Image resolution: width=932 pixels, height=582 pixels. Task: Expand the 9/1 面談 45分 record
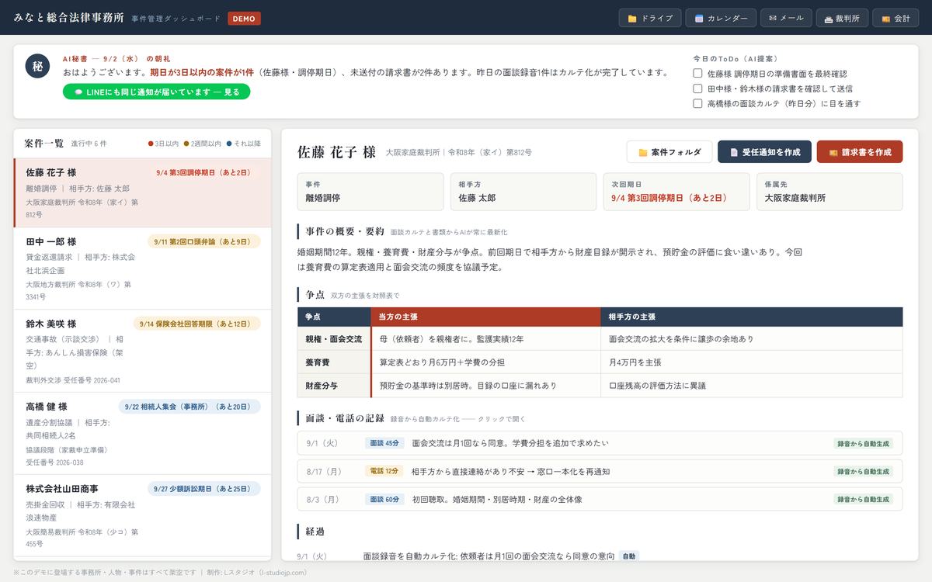coord(600,443)
